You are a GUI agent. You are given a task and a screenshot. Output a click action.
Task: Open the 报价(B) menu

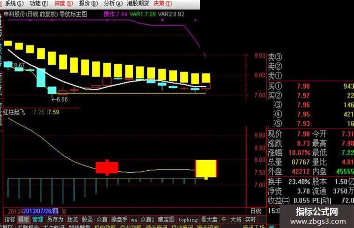[x=88, y=4]
